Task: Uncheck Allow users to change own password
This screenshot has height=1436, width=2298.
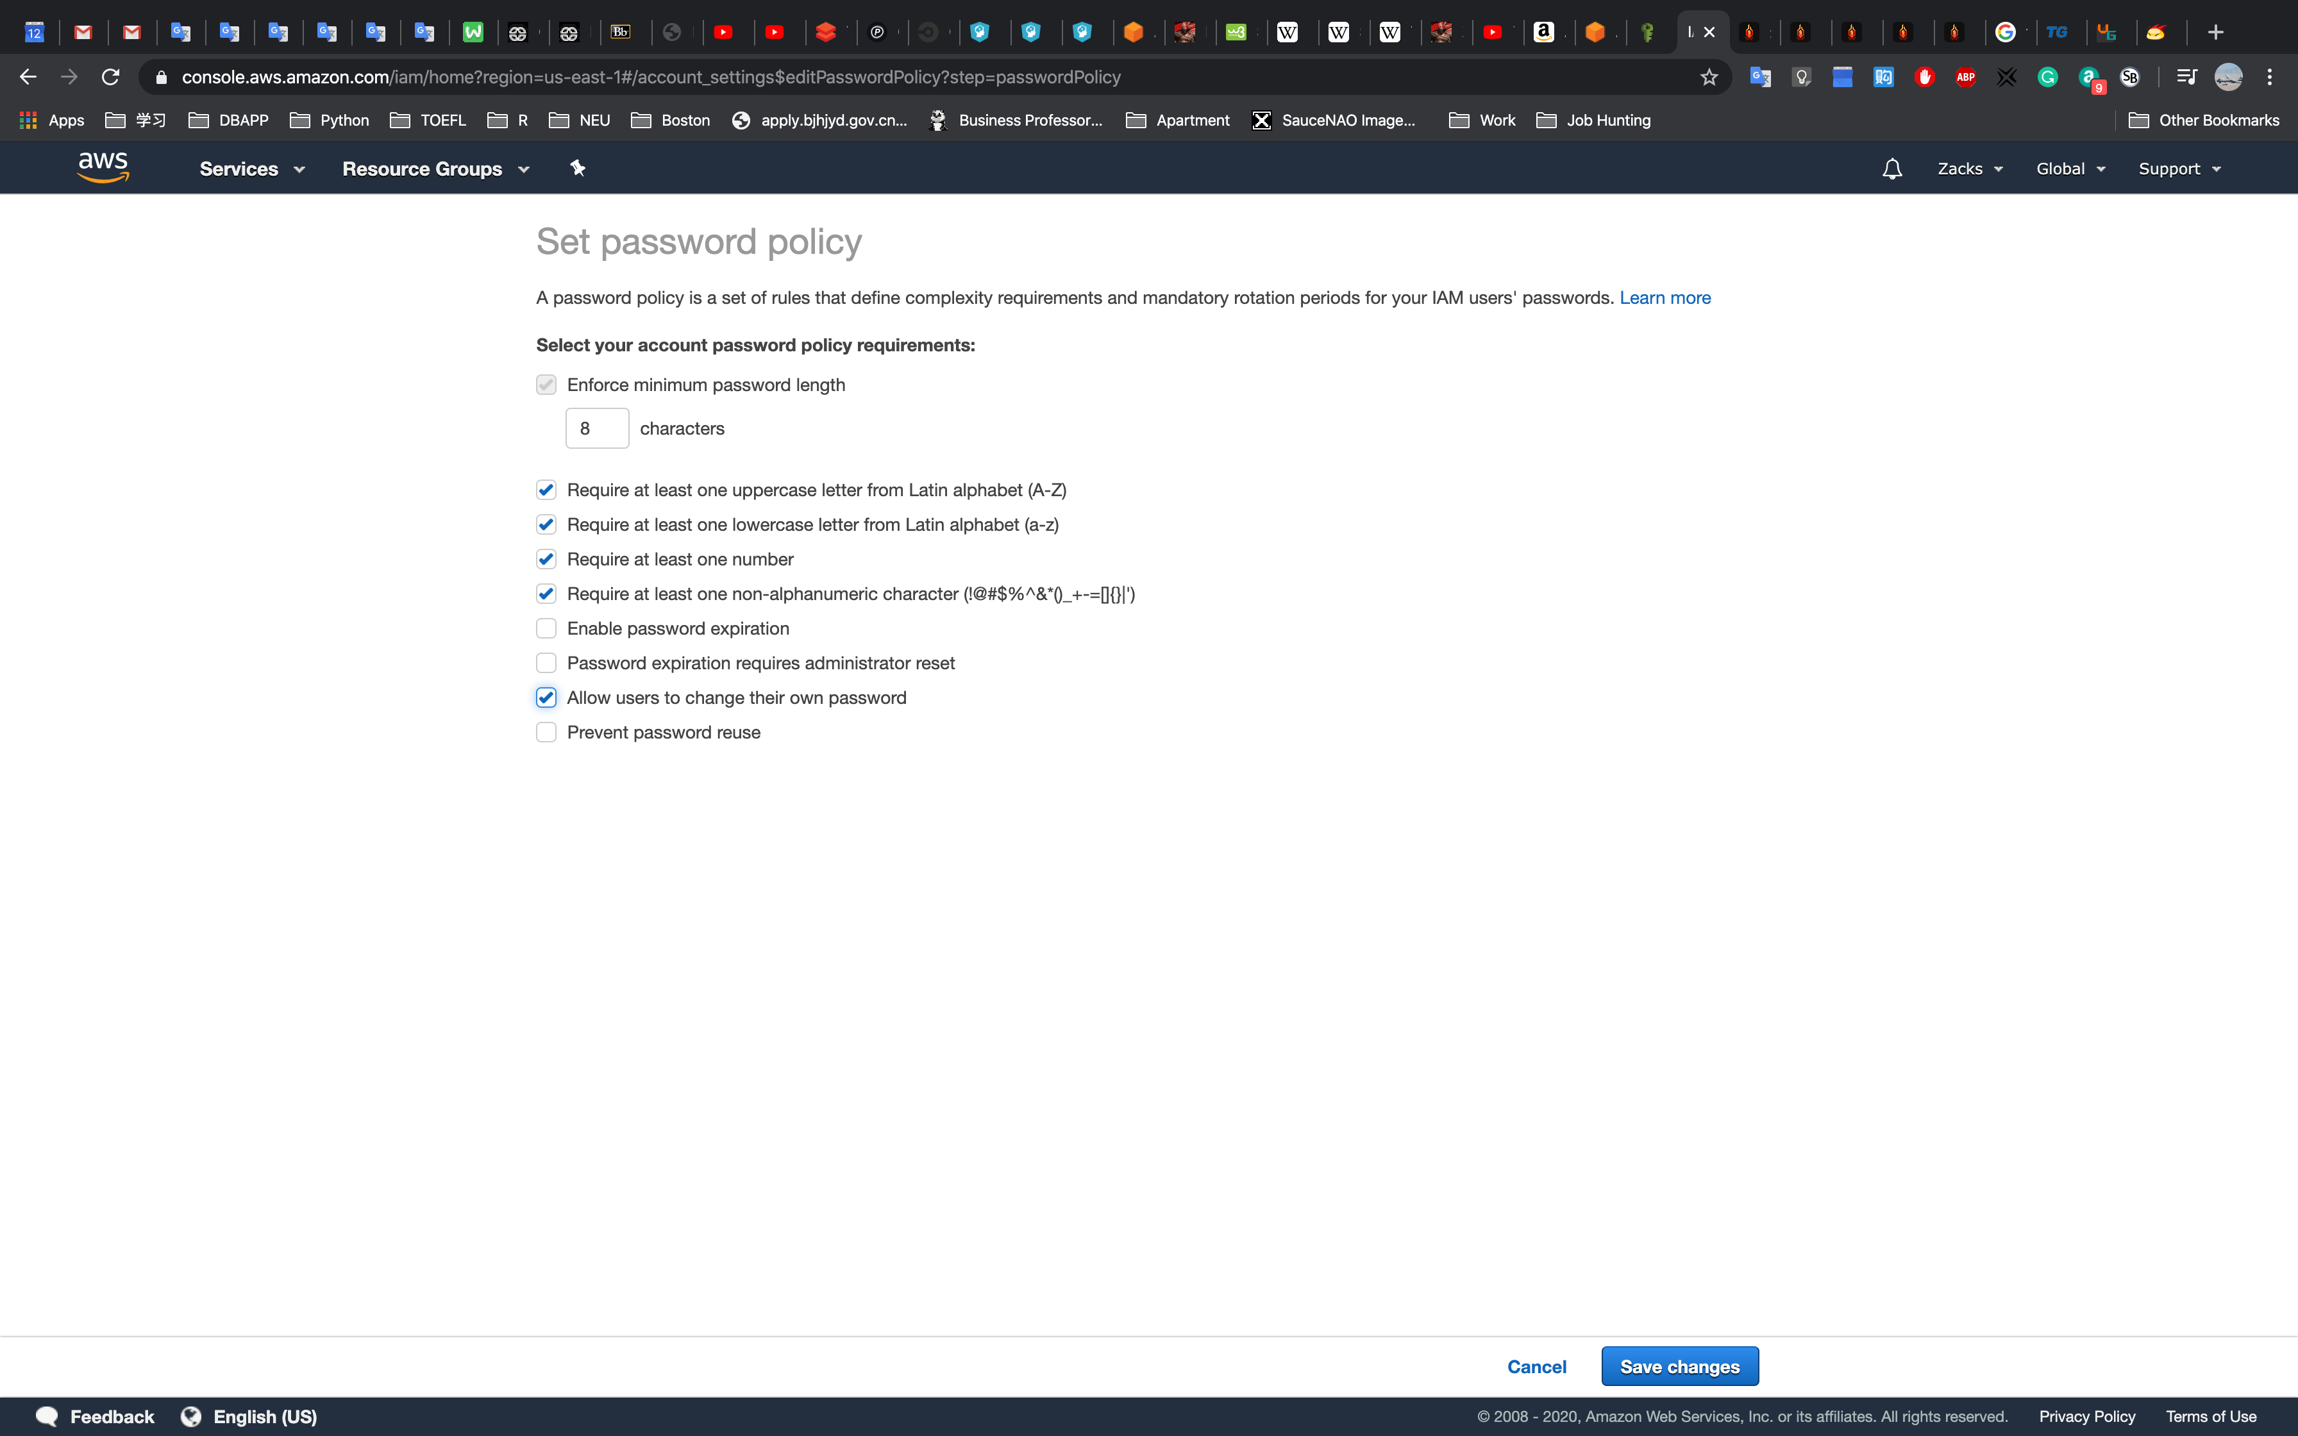Action: click(546, 698)
